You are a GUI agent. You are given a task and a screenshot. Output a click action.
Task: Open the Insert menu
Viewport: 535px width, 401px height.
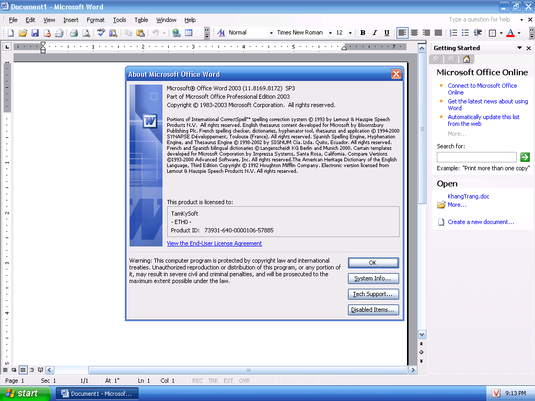coord(71,20)
